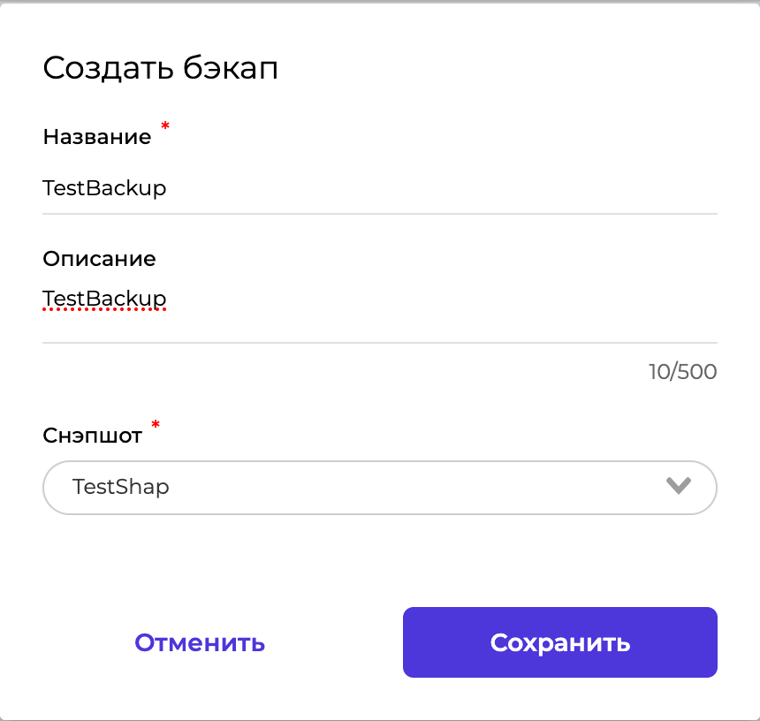Click the TestShap selected value text
The image size is (760, 721).
click(x=121, y=487)
